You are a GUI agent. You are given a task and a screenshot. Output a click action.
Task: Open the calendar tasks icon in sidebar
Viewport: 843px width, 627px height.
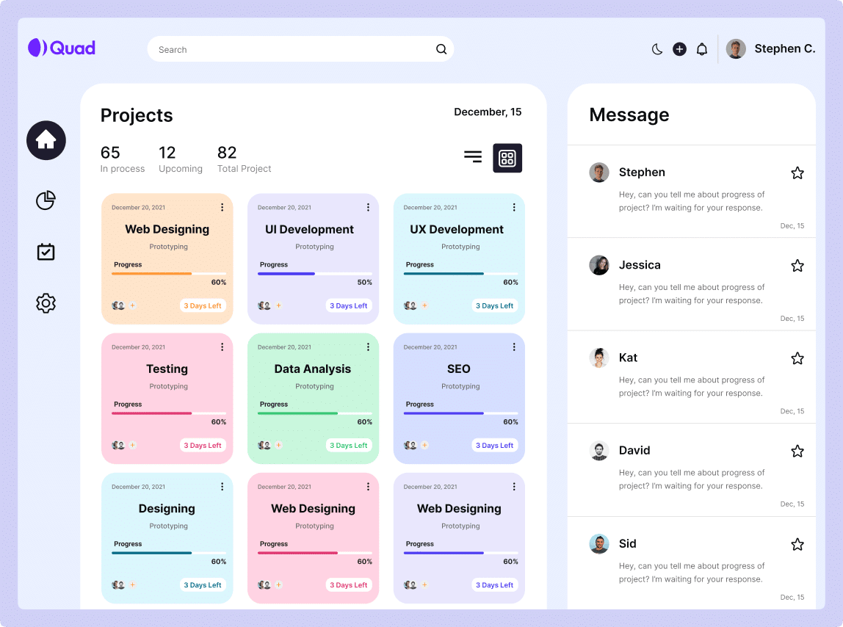click(x=46, y=252)
